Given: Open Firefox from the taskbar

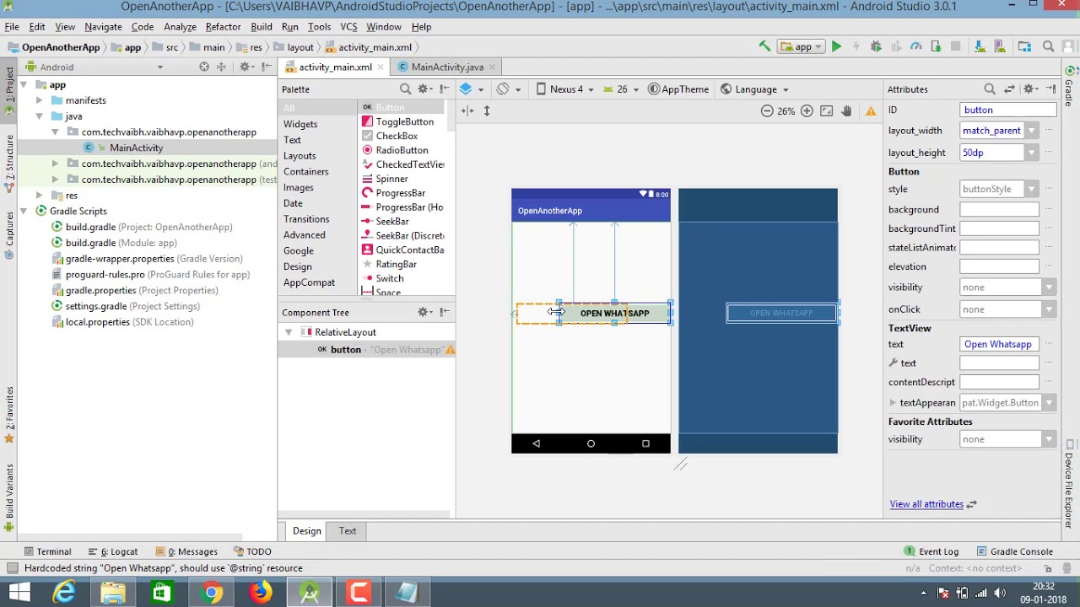Looking at the screenshot, I should [261, 593].
